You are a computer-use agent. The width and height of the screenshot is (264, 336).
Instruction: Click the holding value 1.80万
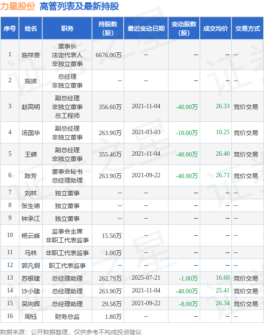113,317
